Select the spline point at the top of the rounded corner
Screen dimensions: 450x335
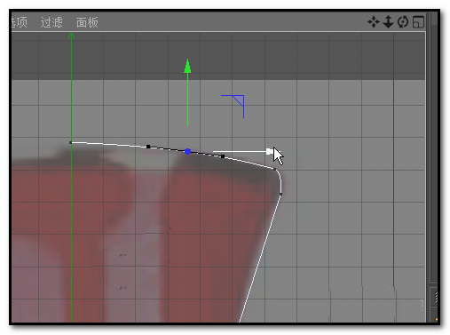[275, 169]
